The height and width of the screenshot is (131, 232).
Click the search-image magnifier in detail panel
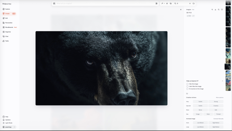click(x=218, y=10)
